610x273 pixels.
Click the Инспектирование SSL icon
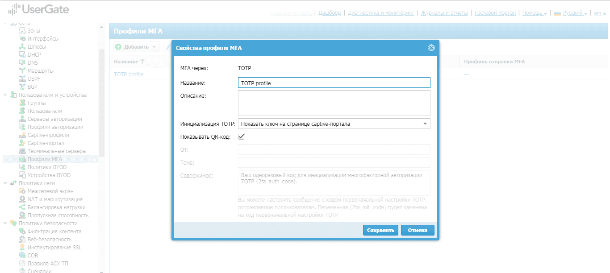point(22,248)
